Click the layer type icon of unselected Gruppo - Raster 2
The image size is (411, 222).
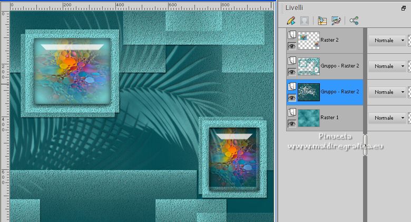(292, 61)
